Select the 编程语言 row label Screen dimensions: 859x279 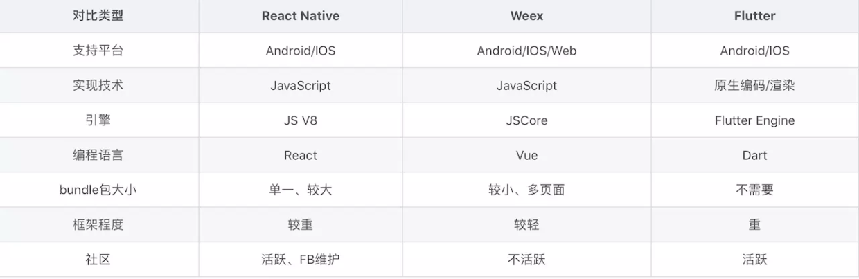pyautogui.click(x=98, y=155)
